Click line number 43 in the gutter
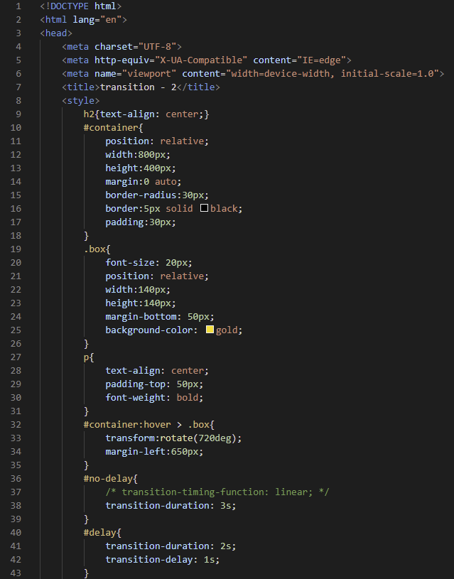This screenshot has width=454, height=579. pyautogui.click(x=16, y=573)
